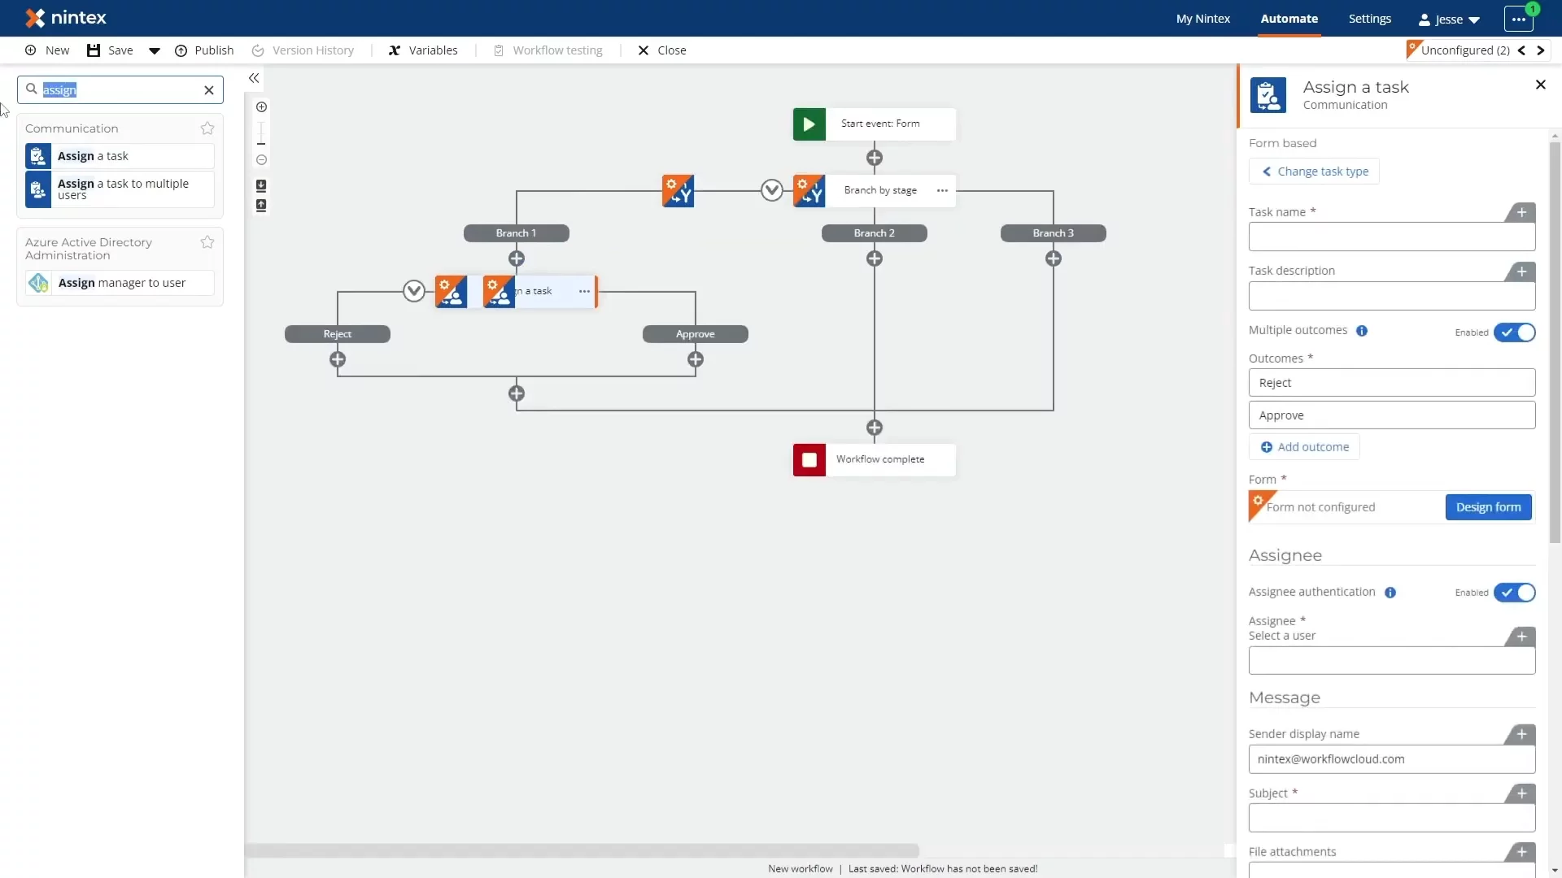Open Assign a task ellipsis menu

pos(584,292)
